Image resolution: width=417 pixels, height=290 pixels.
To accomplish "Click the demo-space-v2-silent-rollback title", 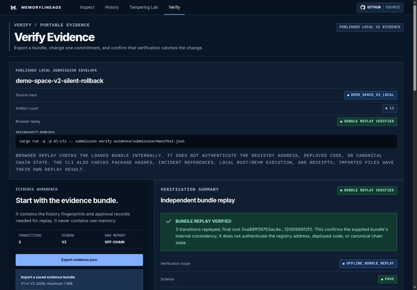I will (x=59, y=81).
